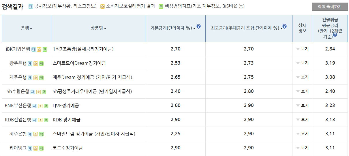Click the 상세 정보 column header
The width and height of the screenshot is (349, 156).
tap(302, 28)
